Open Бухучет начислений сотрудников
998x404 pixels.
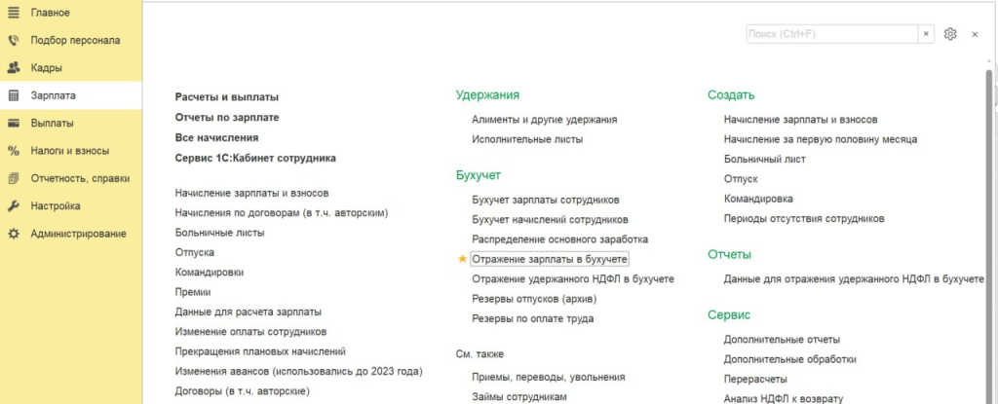(x=550, y=219)
